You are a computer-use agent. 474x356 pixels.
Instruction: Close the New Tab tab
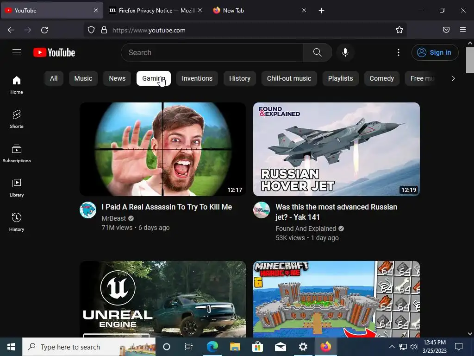click(304, 10)
